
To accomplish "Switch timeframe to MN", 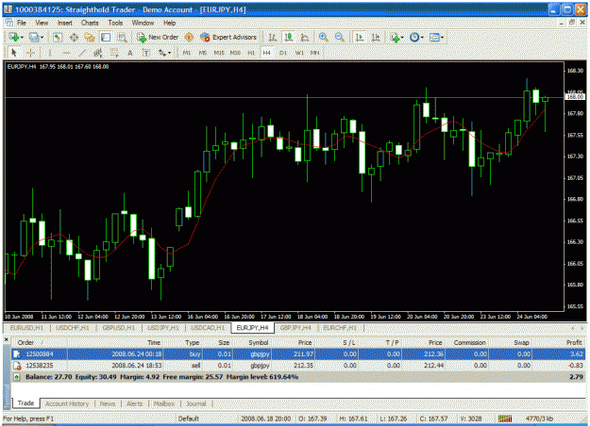I will coord(315,53).
